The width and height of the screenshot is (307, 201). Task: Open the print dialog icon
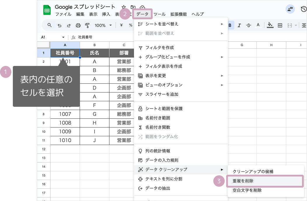click(x=78, y=25)
